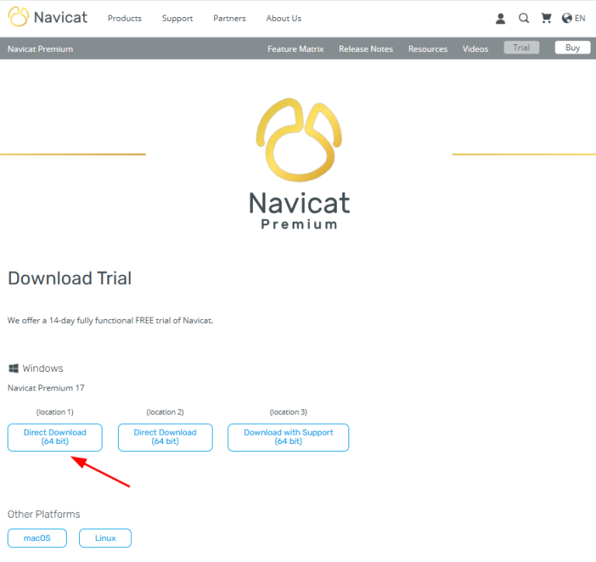Viewport: 596px width, 562px height.
Task: Click location 1 Direct Download button
Action: point(55,437)
